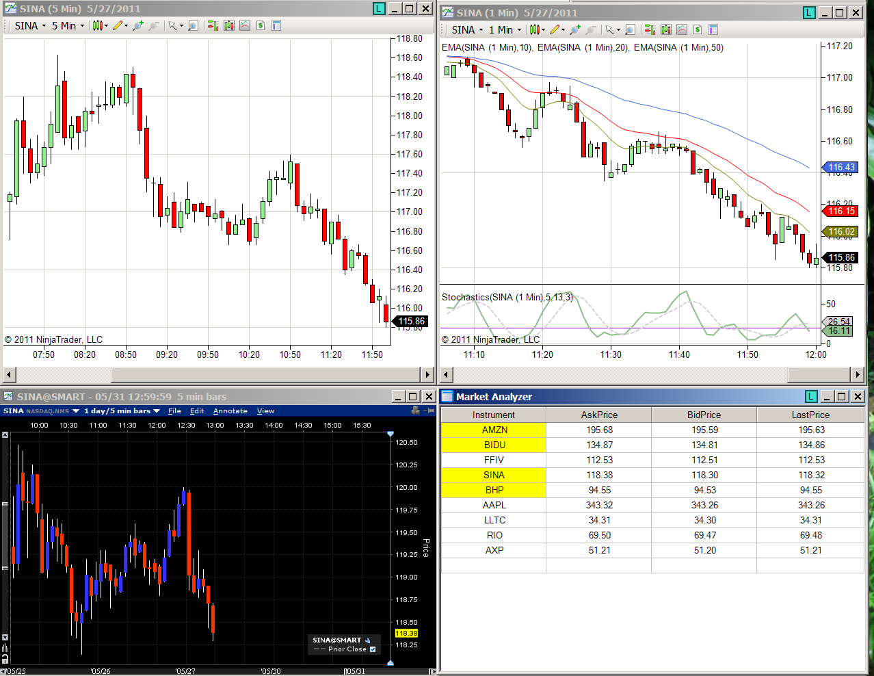The width and height of the screenshot is (874, 676).
Task: Open properties icon in 1 Min chart
Action: click(713, 29)
